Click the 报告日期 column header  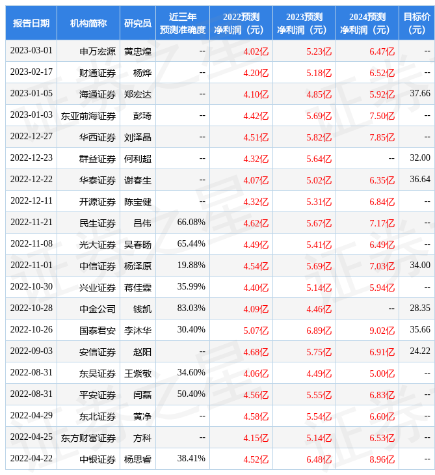(31, 23)
